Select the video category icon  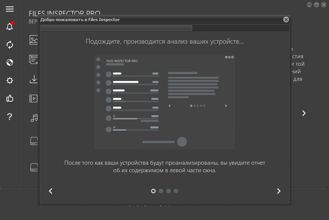33,99
